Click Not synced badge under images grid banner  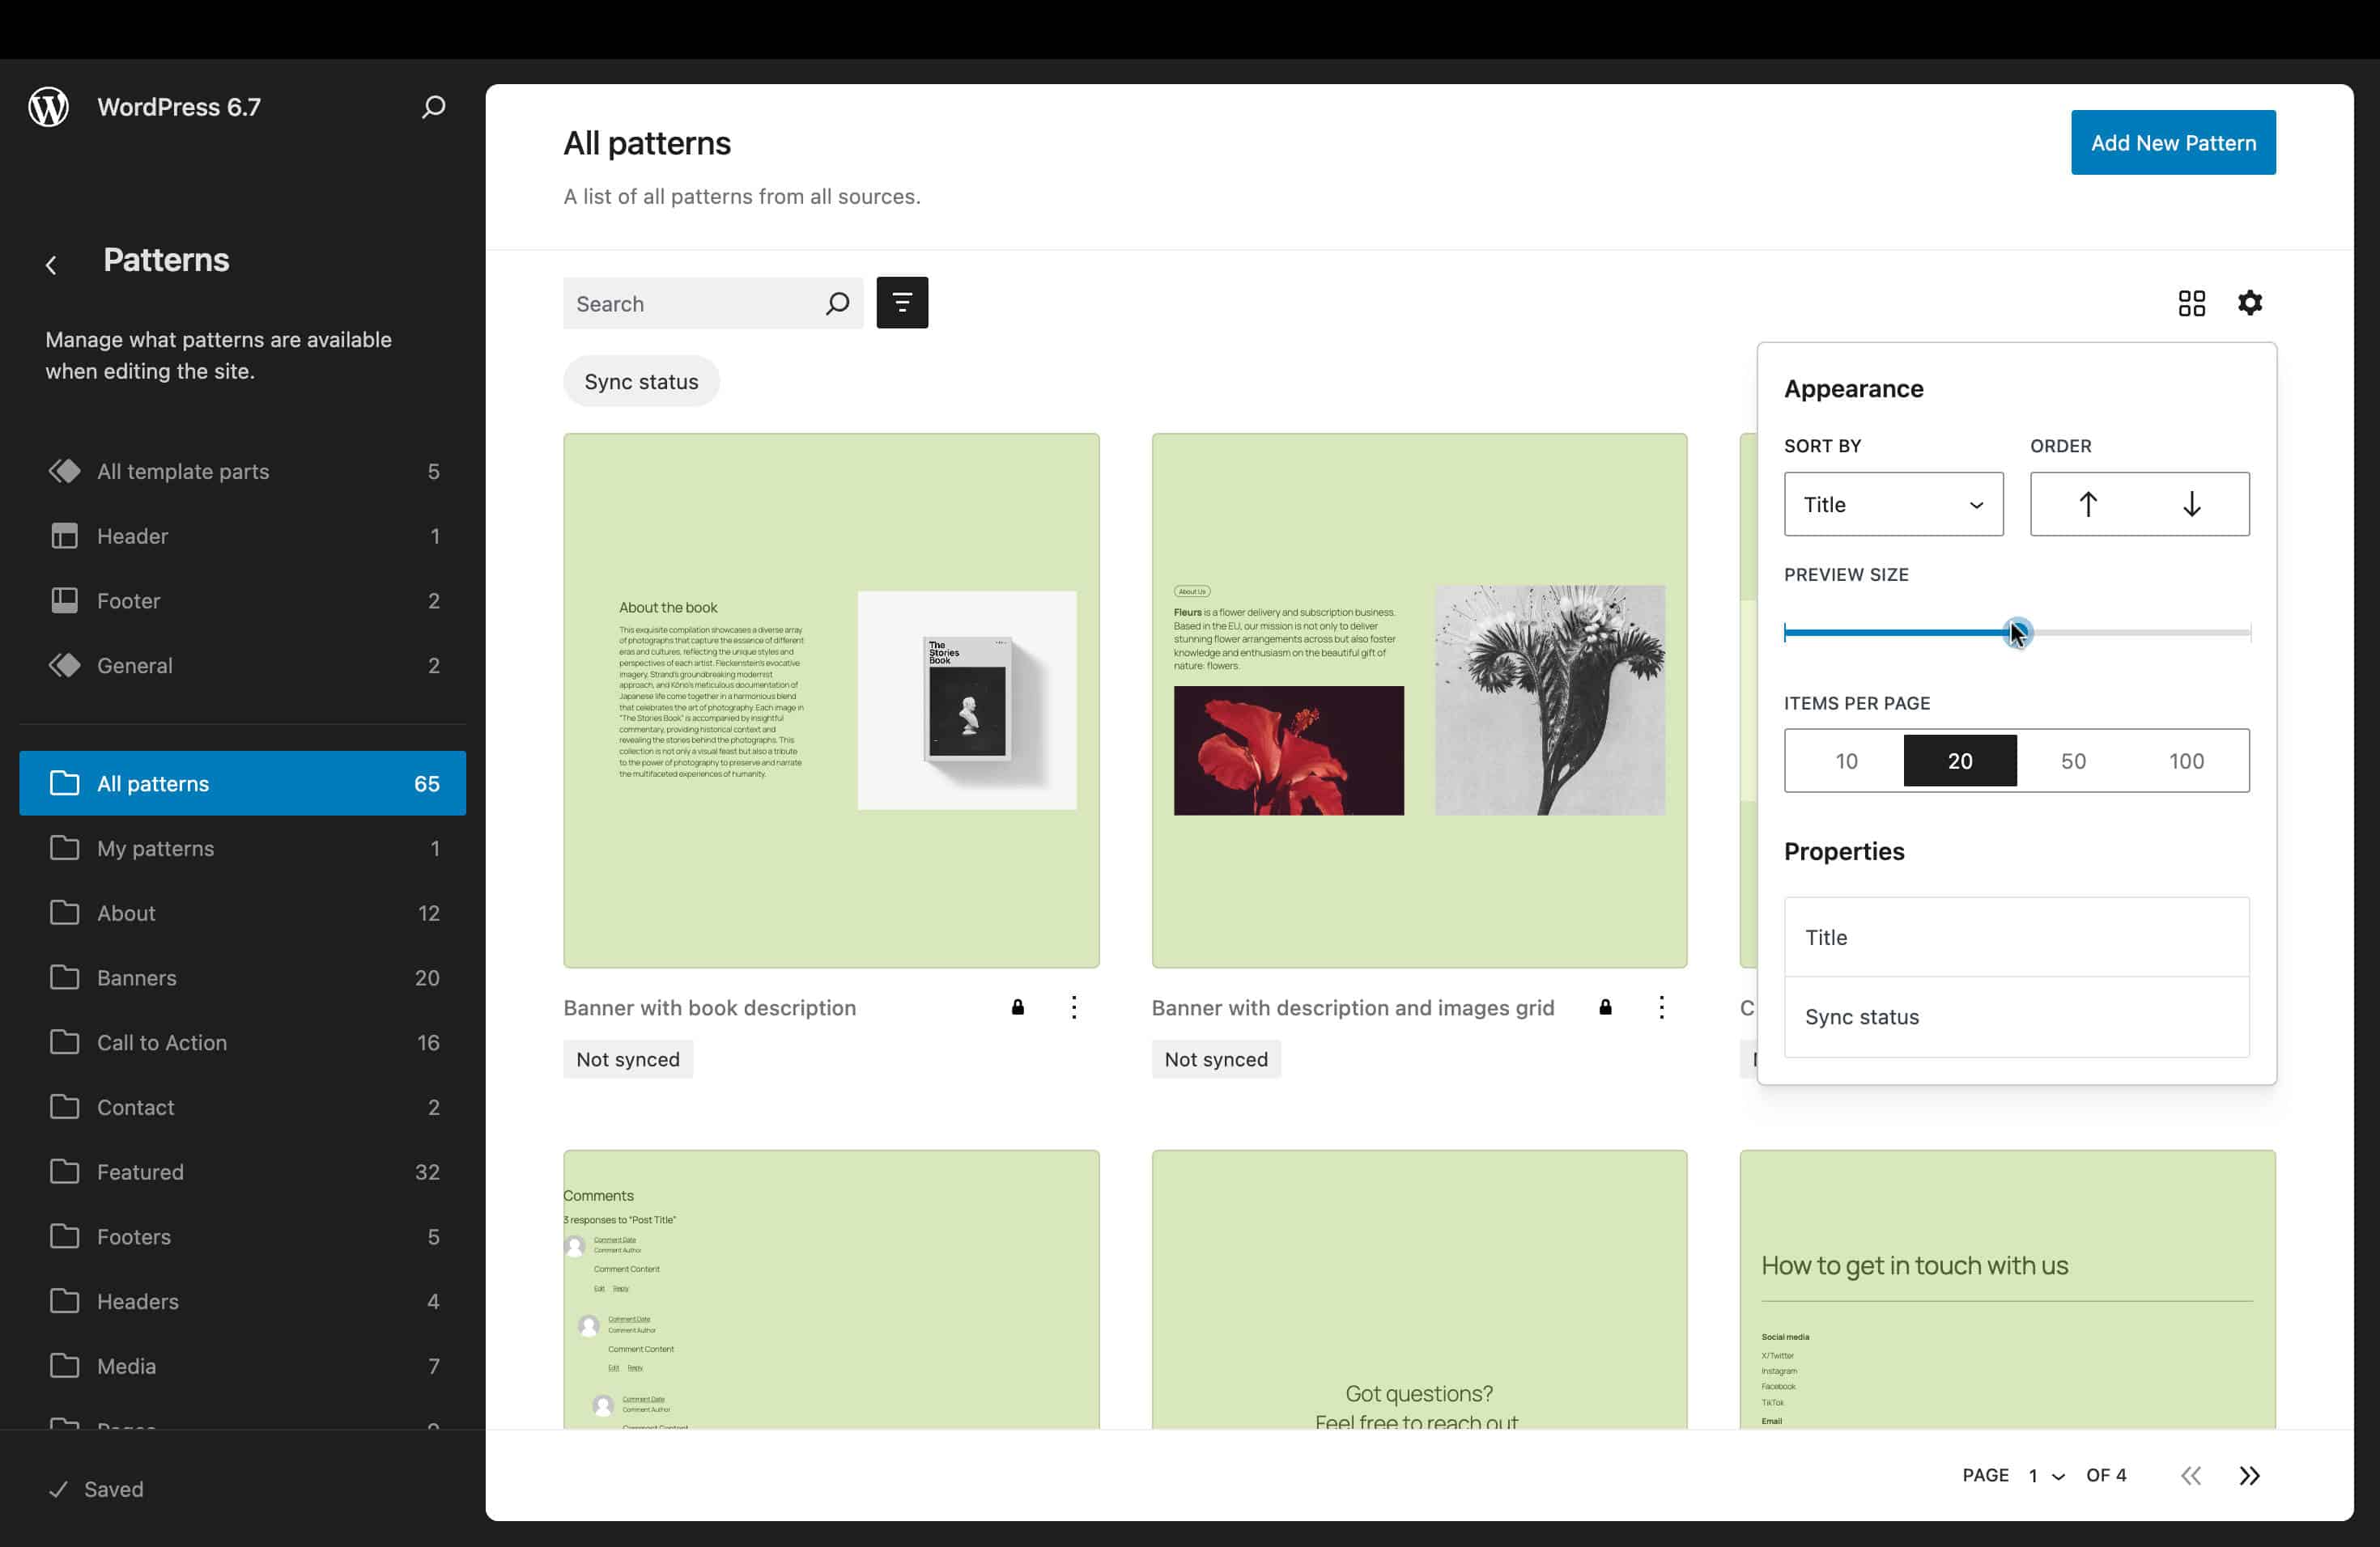(1216, 1059)
